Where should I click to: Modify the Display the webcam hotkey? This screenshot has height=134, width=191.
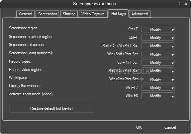(156, 88)
